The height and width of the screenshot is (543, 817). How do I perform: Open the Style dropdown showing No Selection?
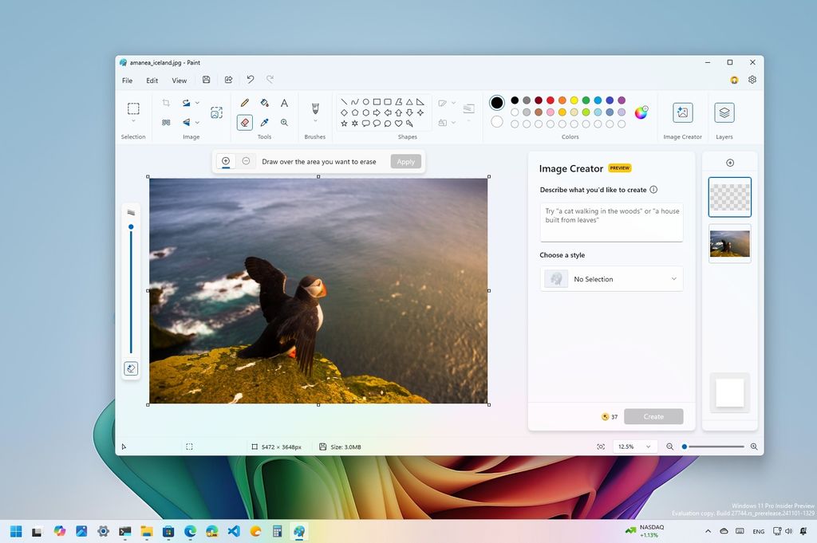(x=610, y=278)
